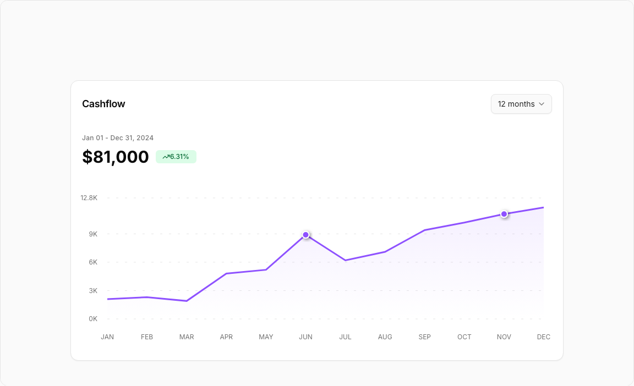
Task: Select the June data point marker
Action: coord(306,235)
